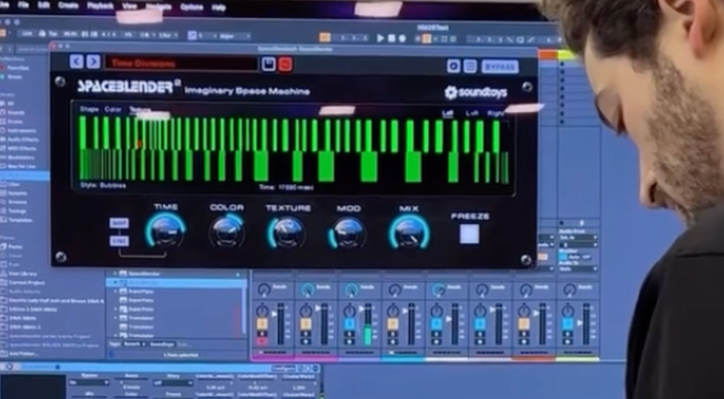Switch to the Texture tab in SpaceBlender's display
The image size is (724, 399).
pyautogui.click(x=139, y=110)
